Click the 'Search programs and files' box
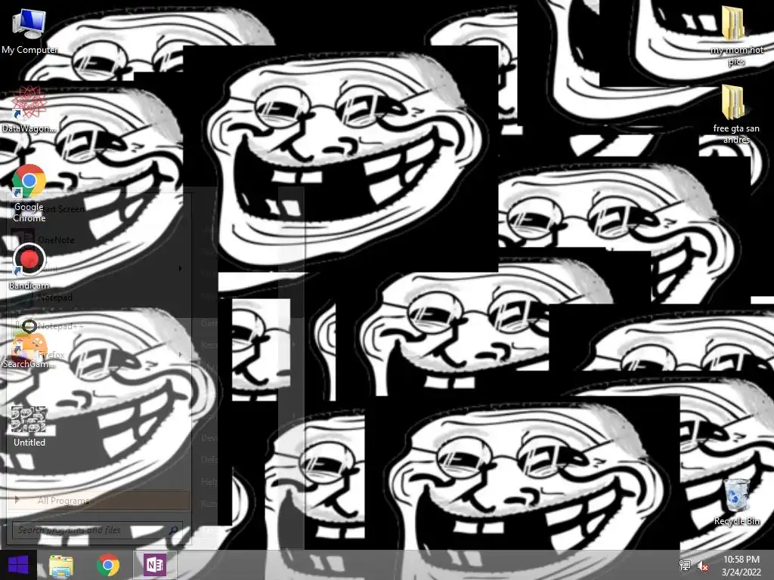This screenshot has height=580, width=774. click(98, 530)
